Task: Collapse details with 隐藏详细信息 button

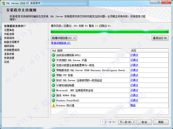Action: pyautogui.click(x=64, y=38)
